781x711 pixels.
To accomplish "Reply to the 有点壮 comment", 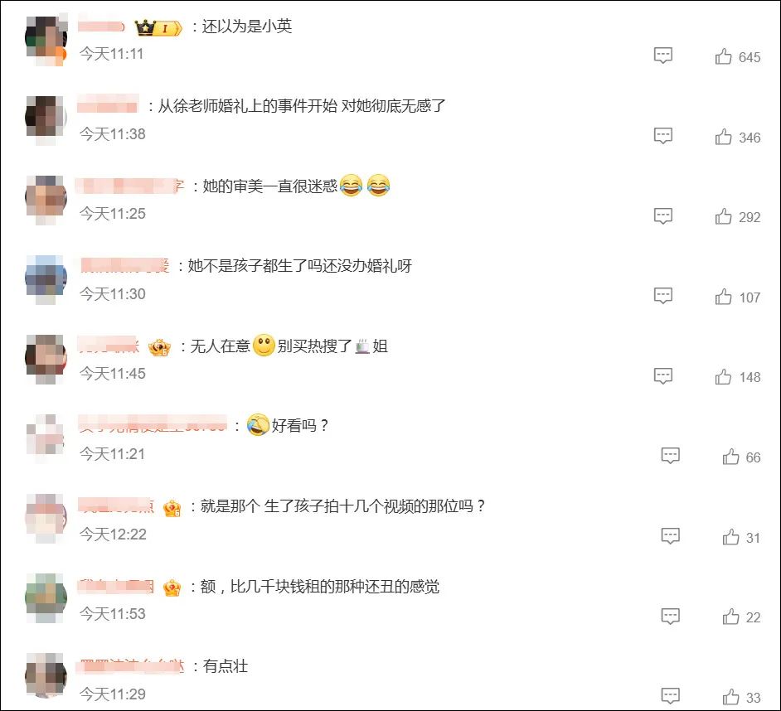I will coord(671,695).
